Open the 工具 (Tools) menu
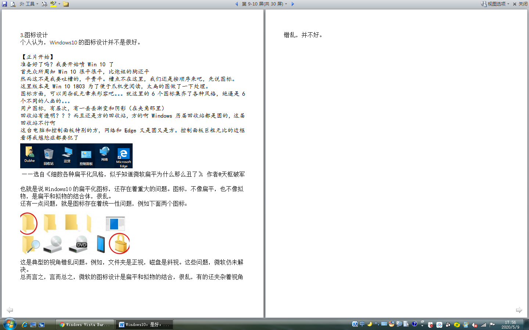The height and width of the screenshot is (330, 529). (29, 4)
